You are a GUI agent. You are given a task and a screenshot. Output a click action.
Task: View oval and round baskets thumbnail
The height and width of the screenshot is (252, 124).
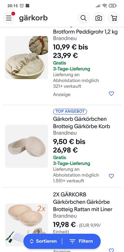click(x=26, y=146)
